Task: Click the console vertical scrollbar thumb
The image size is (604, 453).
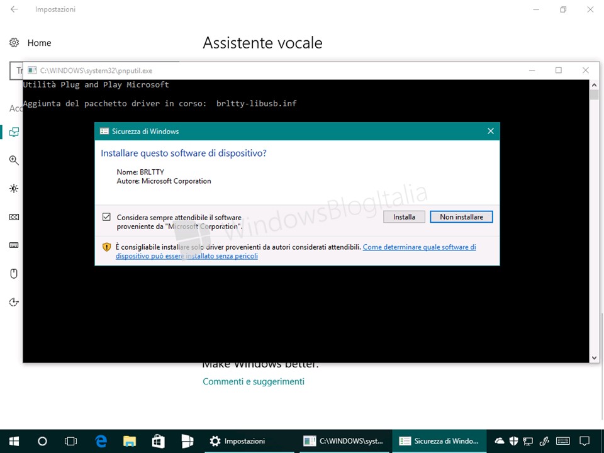Action: 594,95
